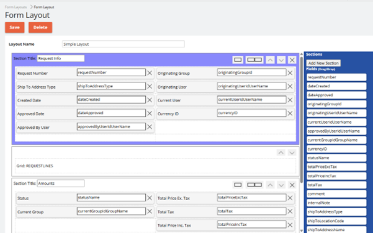Click the Status field input box
Viewport: 373px width, 233px height.
point(111,198)
